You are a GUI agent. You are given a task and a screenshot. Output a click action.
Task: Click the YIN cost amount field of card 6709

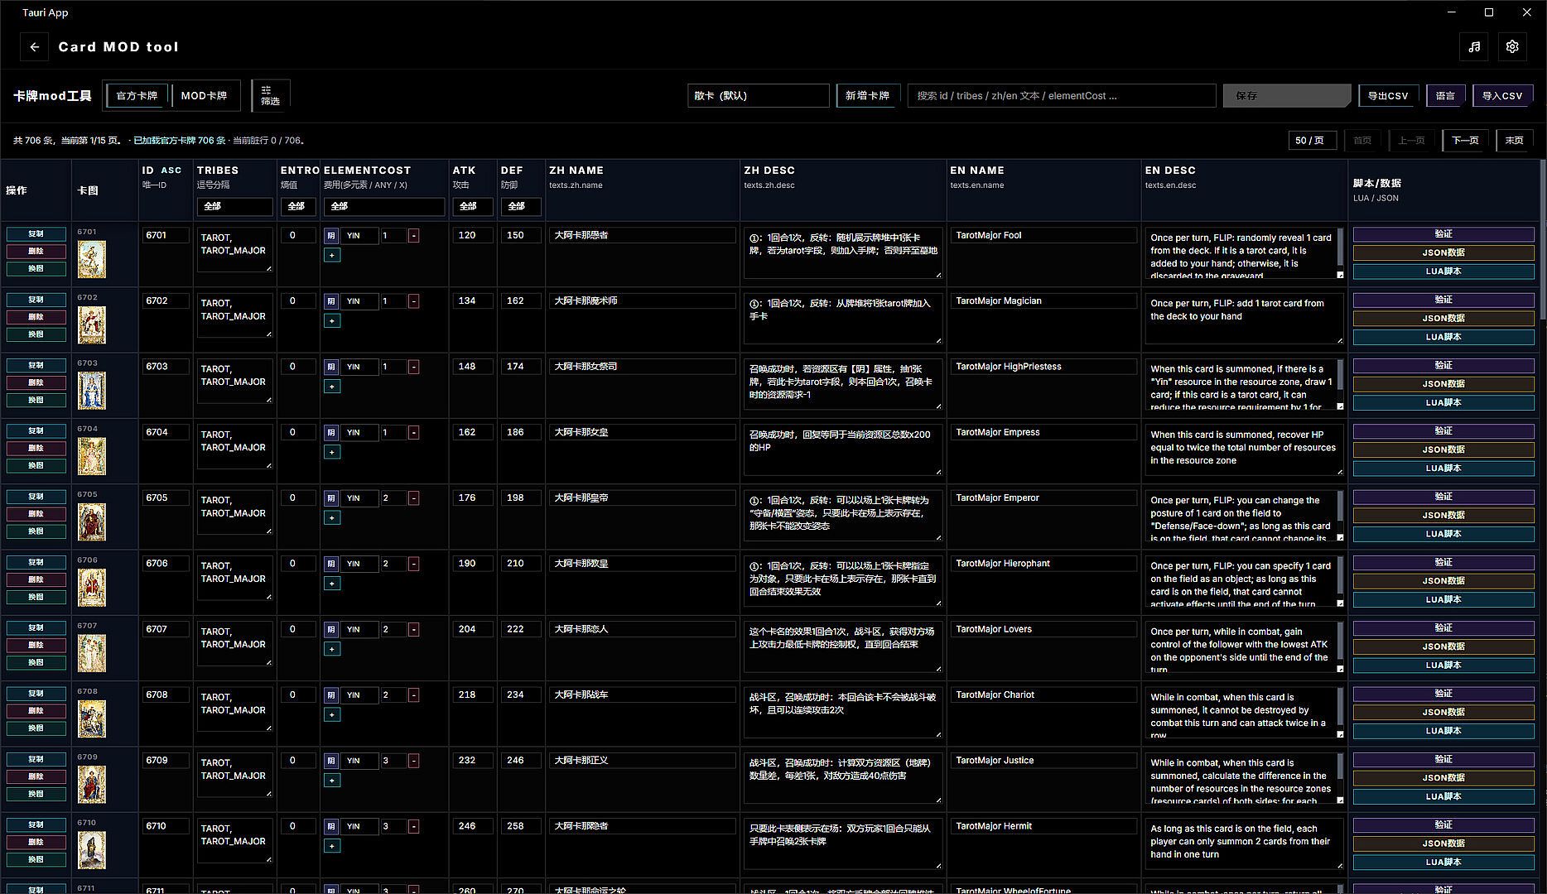coord(393,761)
